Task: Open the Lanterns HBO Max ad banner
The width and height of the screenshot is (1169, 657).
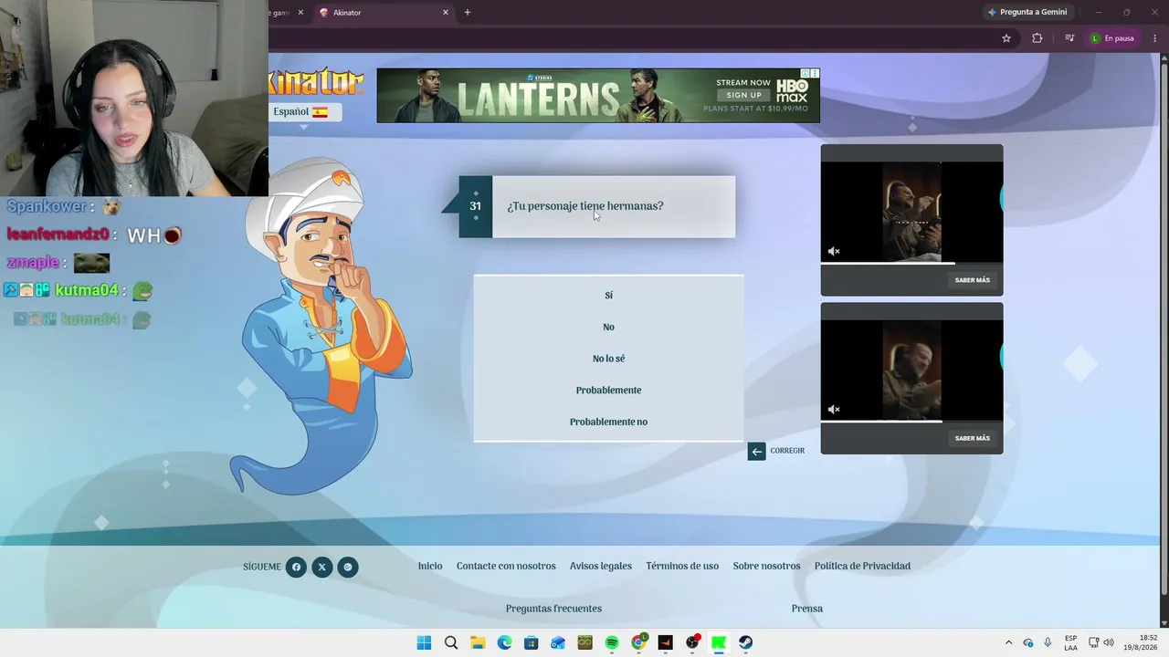Action: (x=598, y=95)
